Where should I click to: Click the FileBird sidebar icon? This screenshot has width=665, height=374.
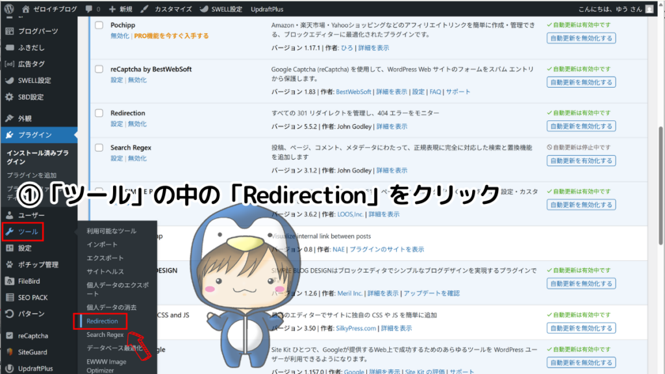point(9,281)
